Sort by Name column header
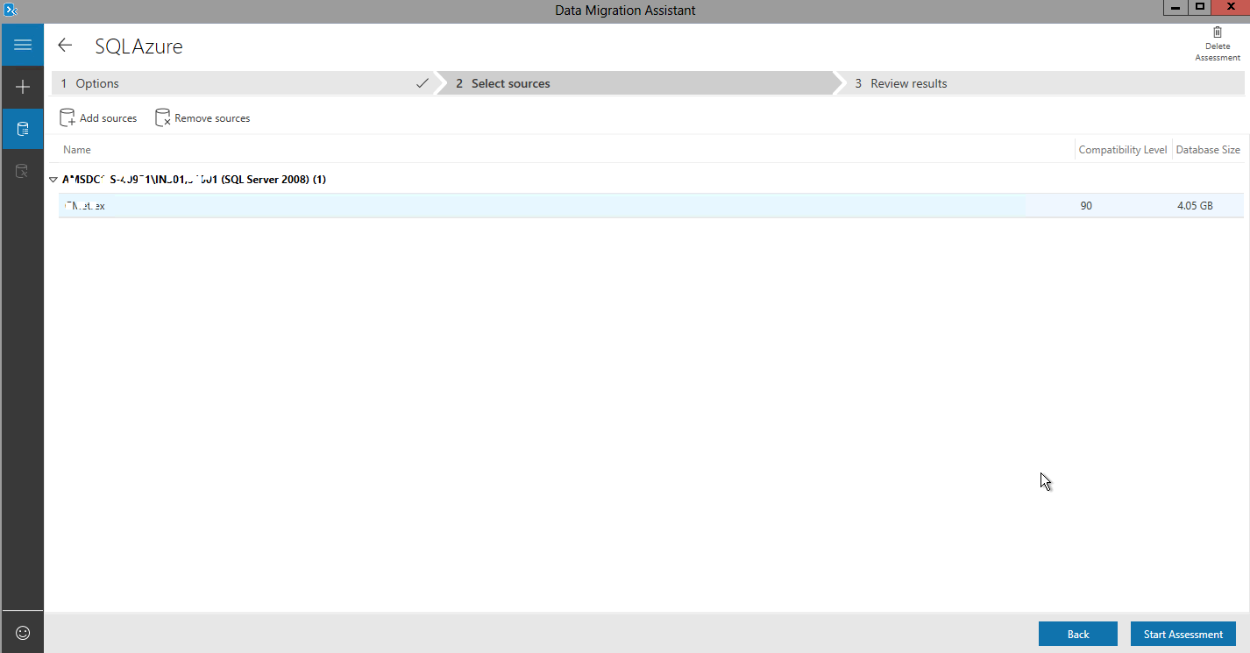1250x653 pixels. 77,150
